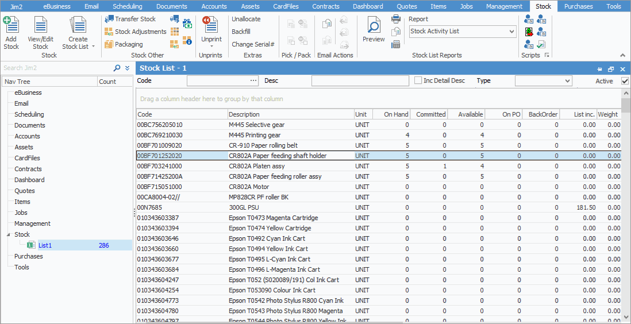This screenshot has width=631, height=324.
Task: Toggle the Inc Detail Desc checkbox
Action: pos(418,81)
